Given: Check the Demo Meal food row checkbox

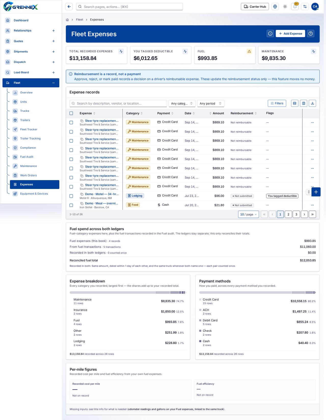Looking at the screenshot, I should tap(71, 205).
